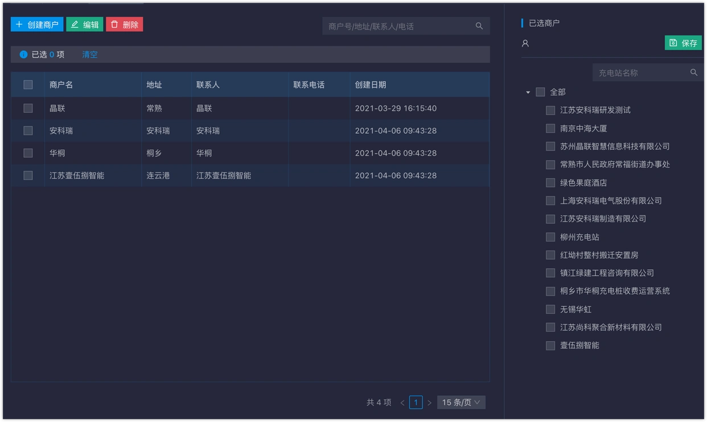Click the person icon under 已选商户 header
Image resolution: width=707 pixels, height=422 pixels.
pos(525,43)
